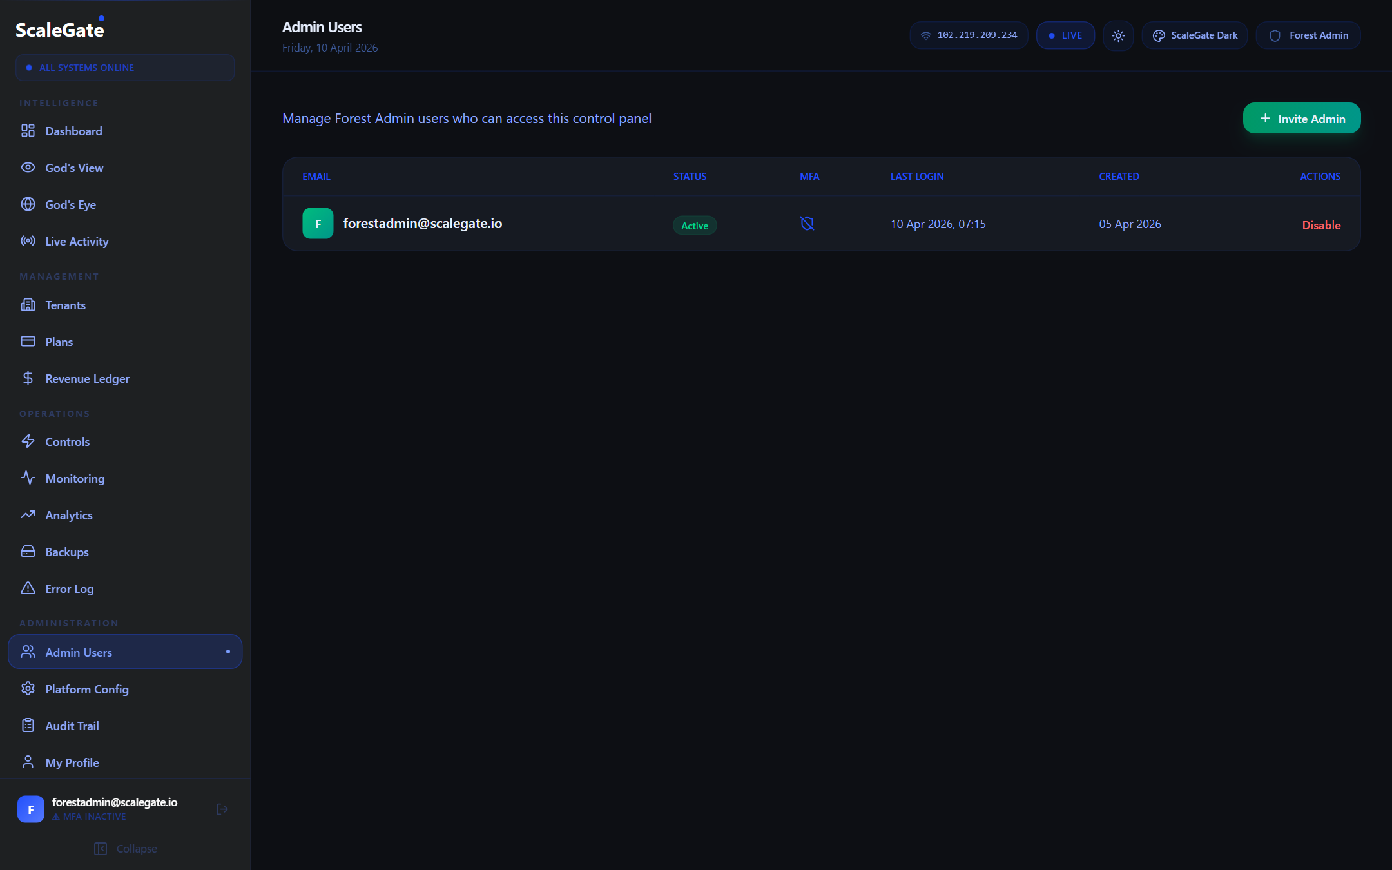This screenshot has width=1392, height=870.
Task: Click the MFA shield-off icon in table row
Action: click(807, 224)
